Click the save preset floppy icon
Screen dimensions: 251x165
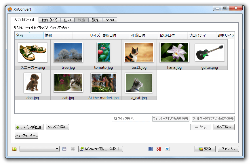point(64,149)
